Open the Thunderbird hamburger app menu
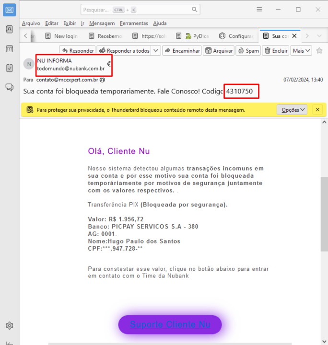 pos(259,10)
